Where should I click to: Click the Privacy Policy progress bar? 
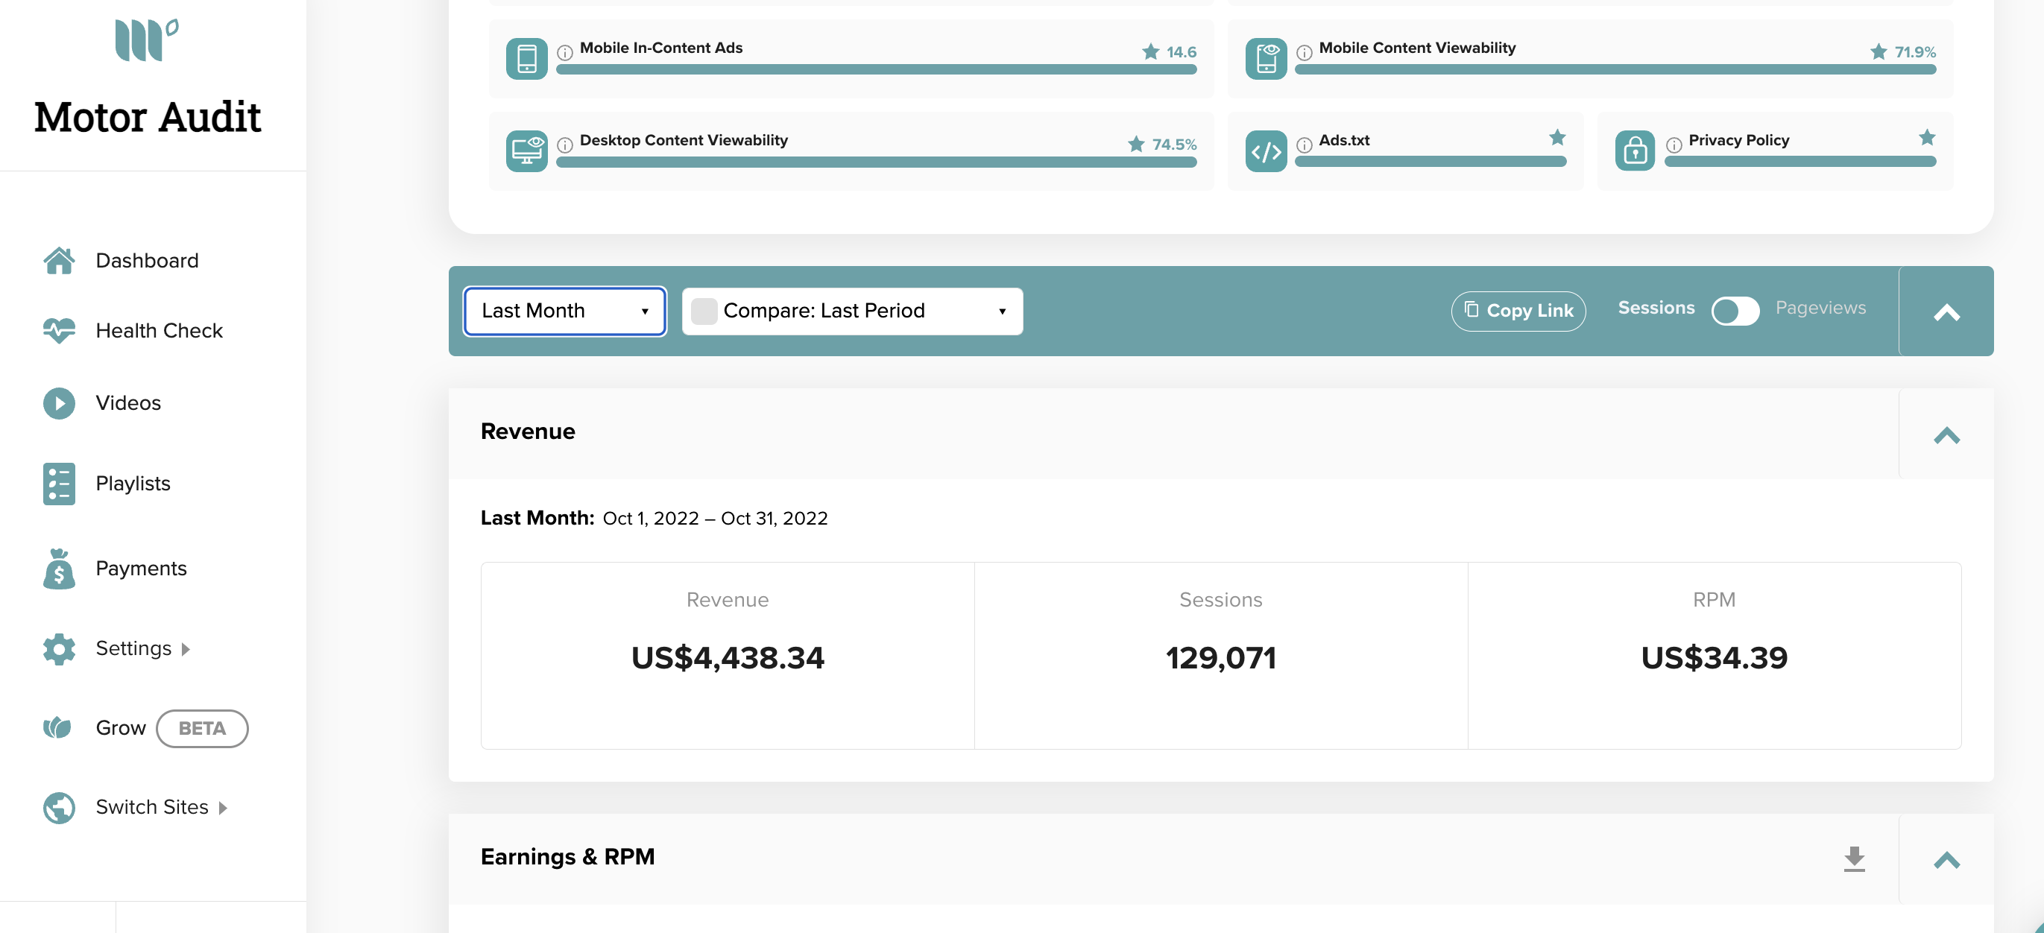pos(1800,162)
